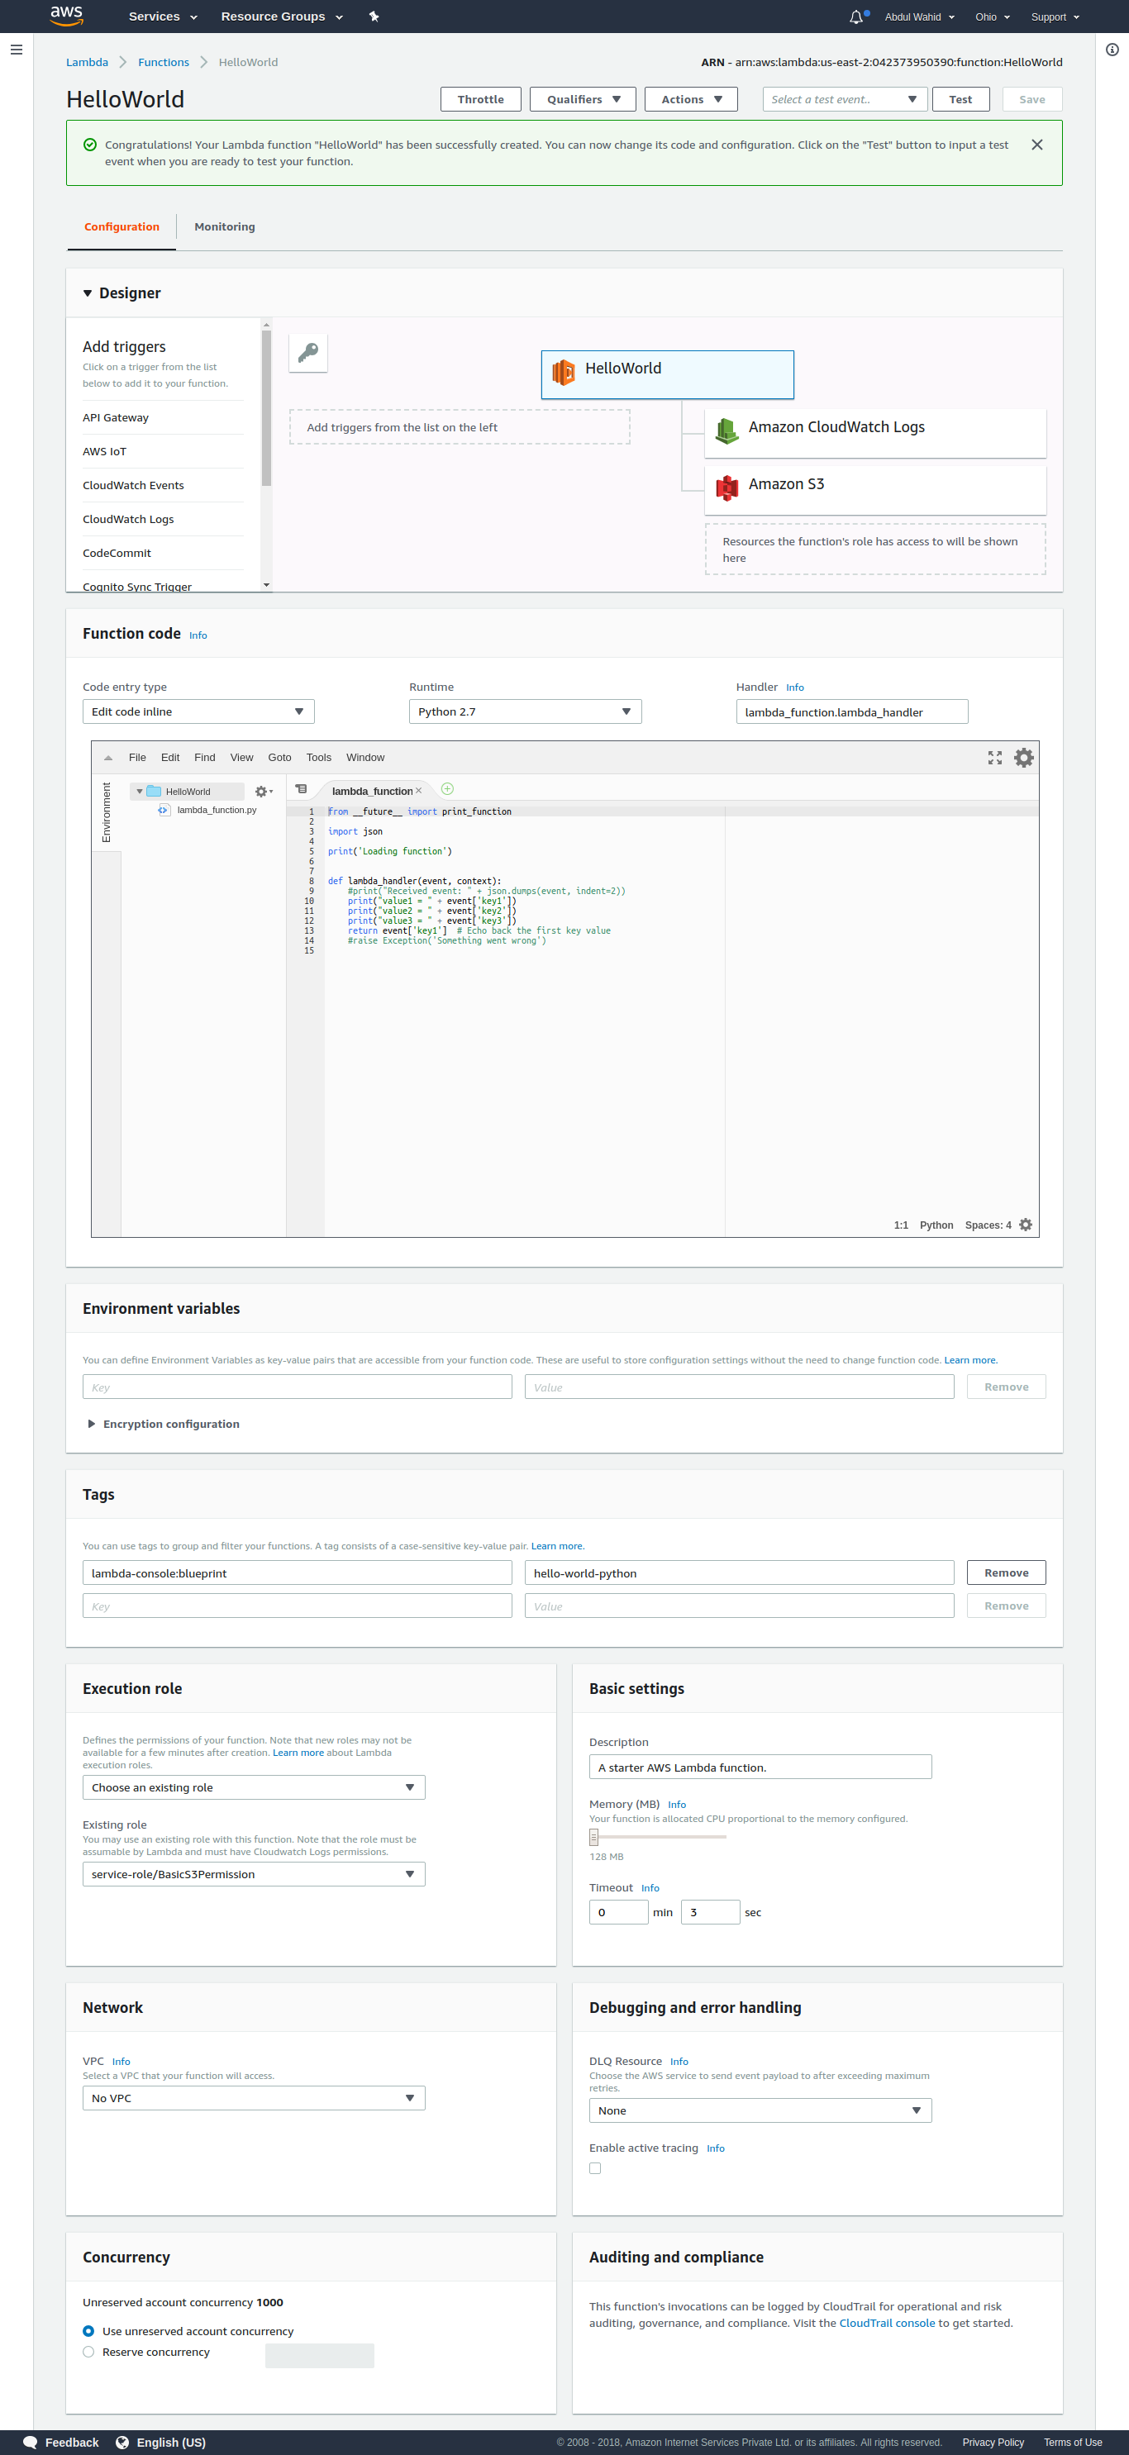
Task: Click the pin shortcuts icon
Action: pyautogui.click(x=374, y=17)
